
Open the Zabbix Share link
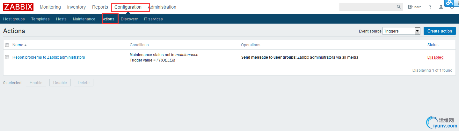(x=414, y=7)
